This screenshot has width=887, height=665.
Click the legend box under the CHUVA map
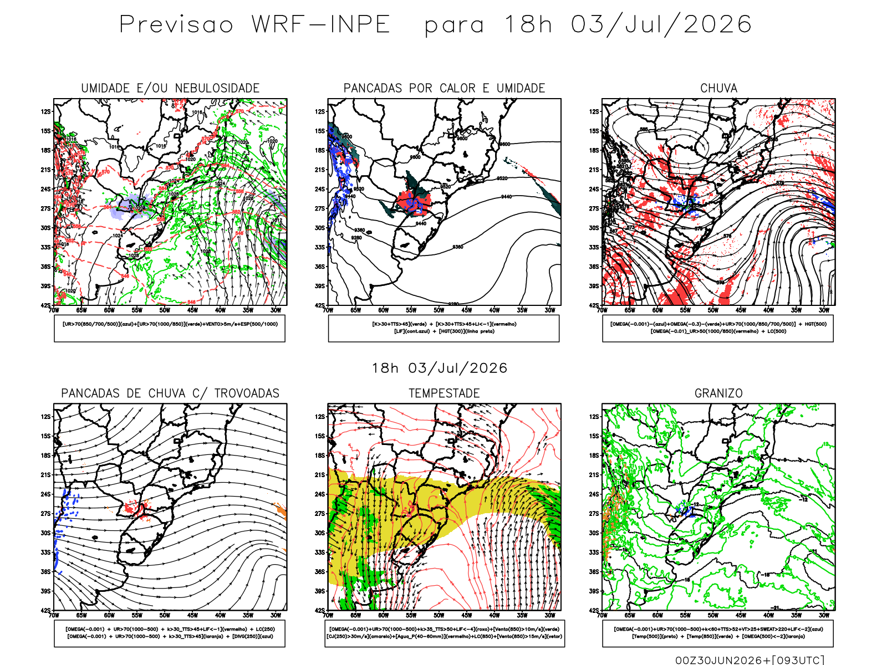click(x=718, y=329)
